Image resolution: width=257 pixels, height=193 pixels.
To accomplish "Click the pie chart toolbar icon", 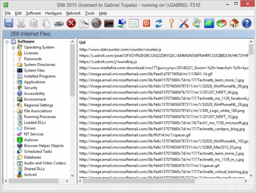I will 221,23.
